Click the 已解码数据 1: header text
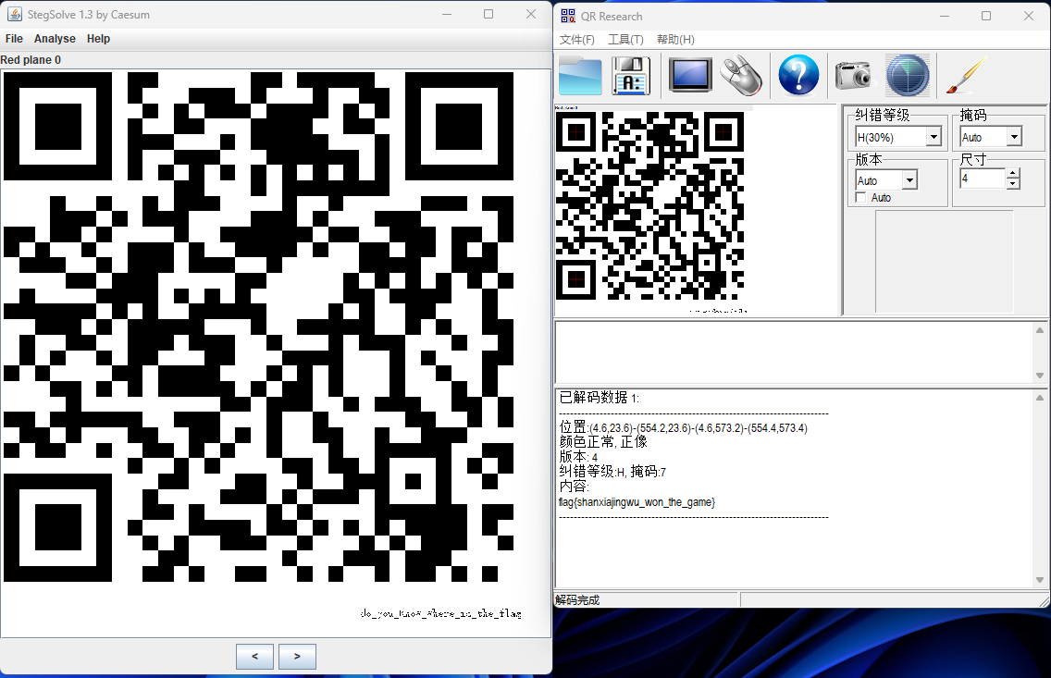 click(x=600, y=398)
